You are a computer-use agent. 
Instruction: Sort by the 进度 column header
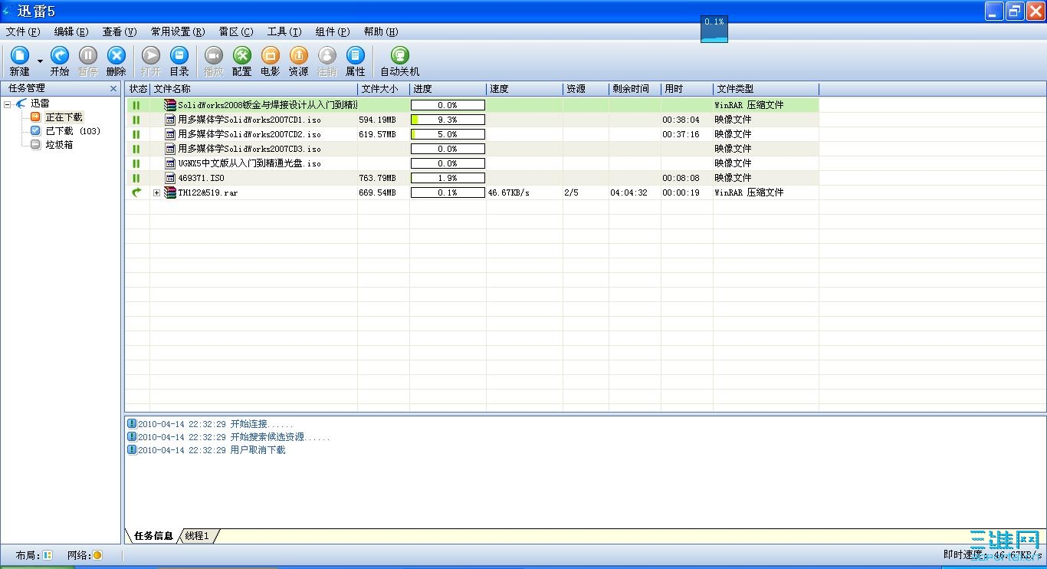[448, 89]
